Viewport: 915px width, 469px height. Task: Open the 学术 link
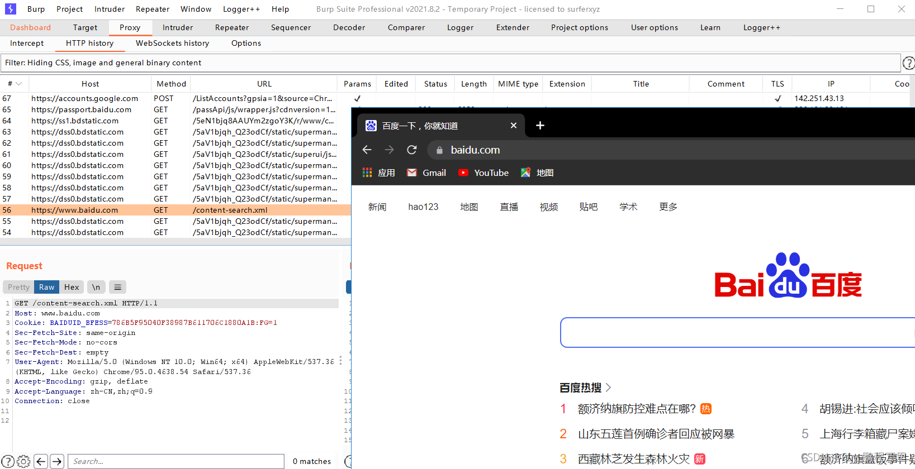coord(628,207)
